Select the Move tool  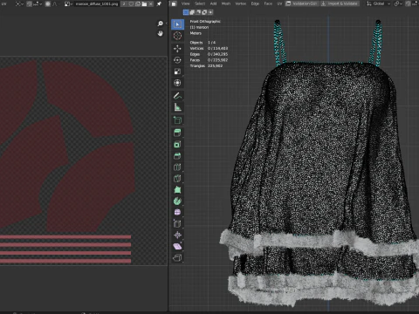pyautogui.click(x=177, y=48)
